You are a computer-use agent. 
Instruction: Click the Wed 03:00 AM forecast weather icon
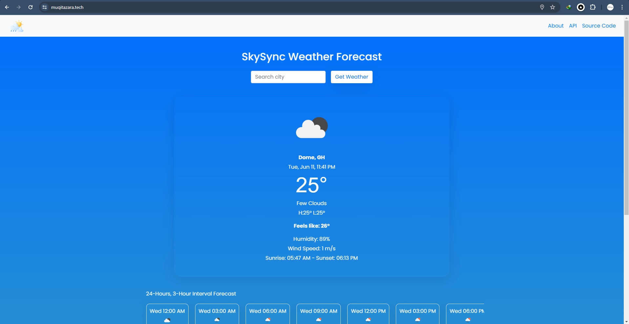point(217,320)
